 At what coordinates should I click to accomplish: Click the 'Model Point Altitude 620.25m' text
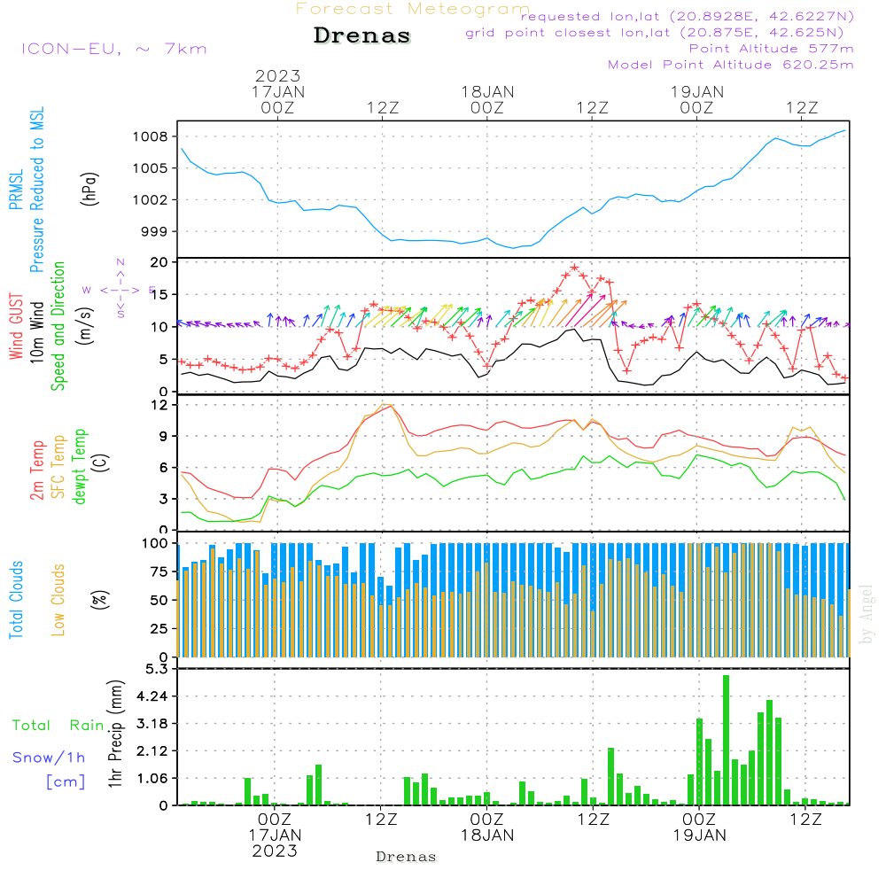tap(731, 65)
